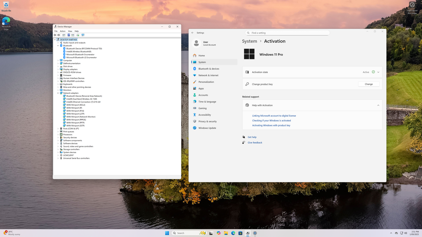422x237 pixels.
Task: Open Gaming in Settings sidebar
Action: pyautogui.click(x=214, y=108)
